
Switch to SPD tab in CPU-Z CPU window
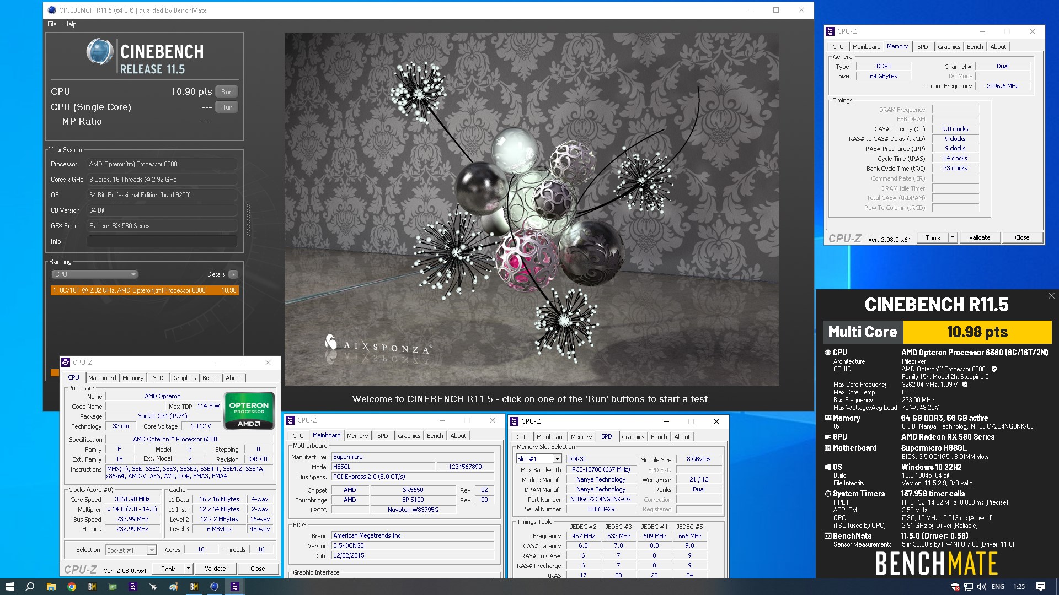(x=158, y=378)
